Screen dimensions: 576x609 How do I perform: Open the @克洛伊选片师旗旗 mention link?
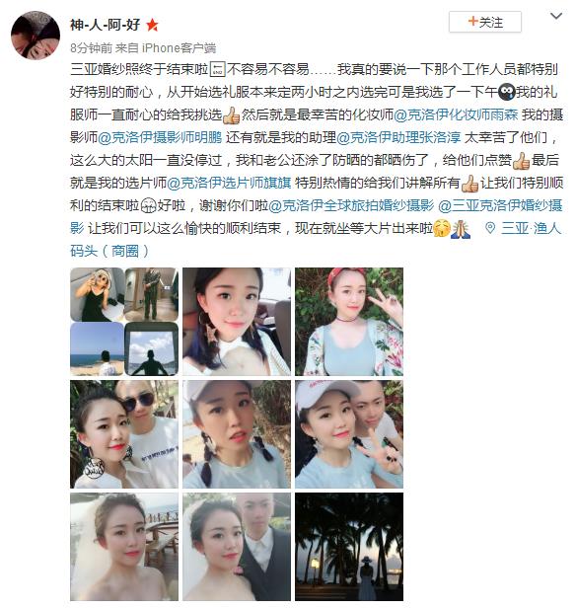229,183
